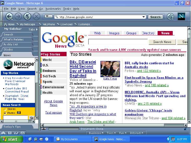191x143 pixels.
Task: Select the Images tab on Google
Action: (114, 33)
